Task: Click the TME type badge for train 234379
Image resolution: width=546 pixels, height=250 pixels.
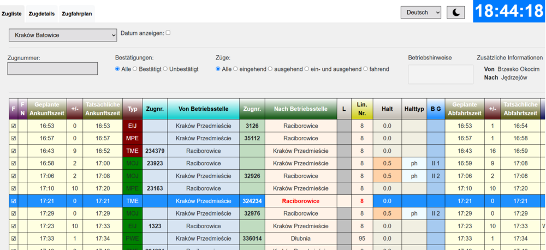Action: [x=132, y=151]
